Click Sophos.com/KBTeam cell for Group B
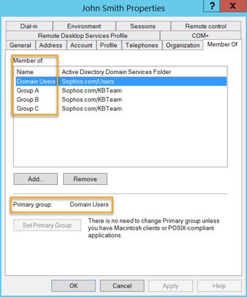 92,99
